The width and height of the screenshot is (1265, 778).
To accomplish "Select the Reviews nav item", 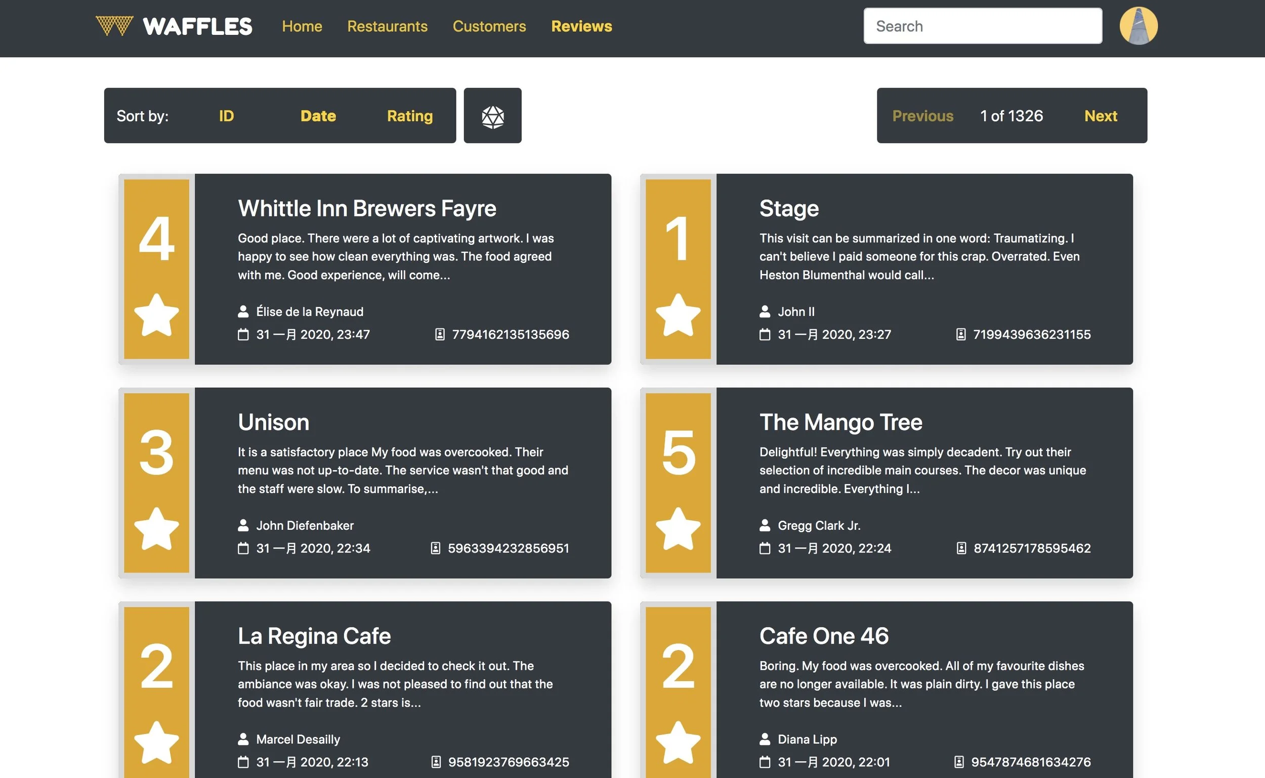I will pos(581,26).
